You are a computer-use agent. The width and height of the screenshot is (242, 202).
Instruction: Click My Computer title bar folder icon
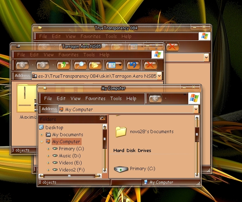click(45, 88)
